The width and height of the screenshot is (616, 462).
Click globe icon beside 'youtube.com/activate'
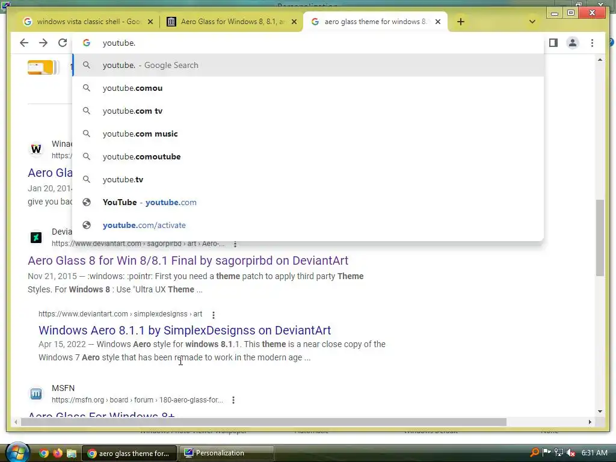click(x=87, y=225)
